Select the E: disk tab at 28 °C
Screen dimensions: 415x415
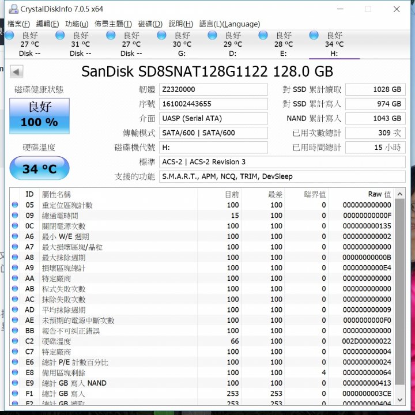coord(284,44)
